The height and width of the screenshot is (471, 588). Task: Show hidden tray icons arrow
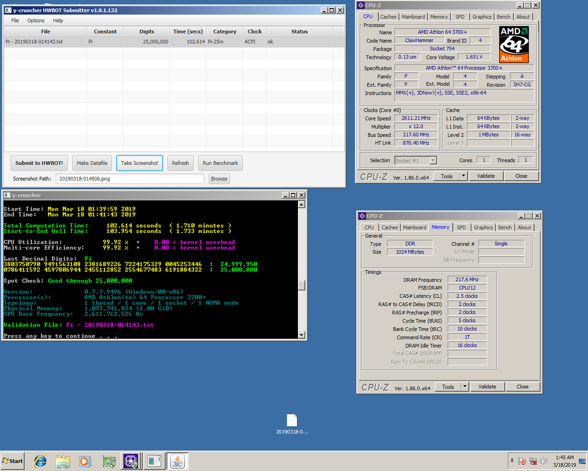click(x=512, y=461)
